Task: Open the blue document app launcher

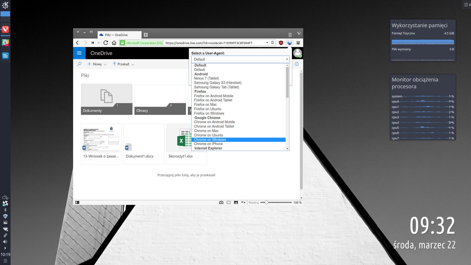Action: point(5,56)
